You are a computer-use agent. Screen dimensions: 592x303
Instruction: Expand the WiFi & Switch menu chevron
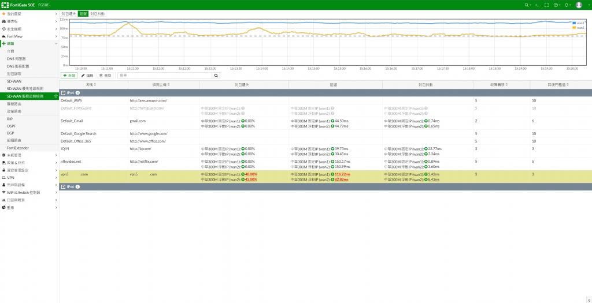pyautogui.click(x=56, y=192)
